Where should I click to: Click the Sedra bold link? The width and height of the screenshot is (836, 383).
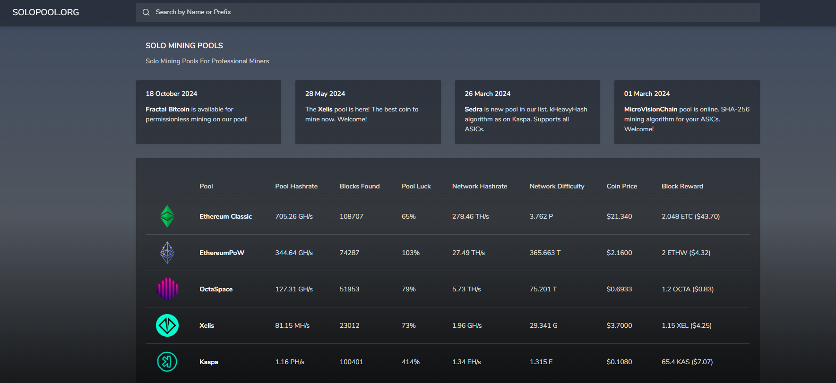[473, 109]
